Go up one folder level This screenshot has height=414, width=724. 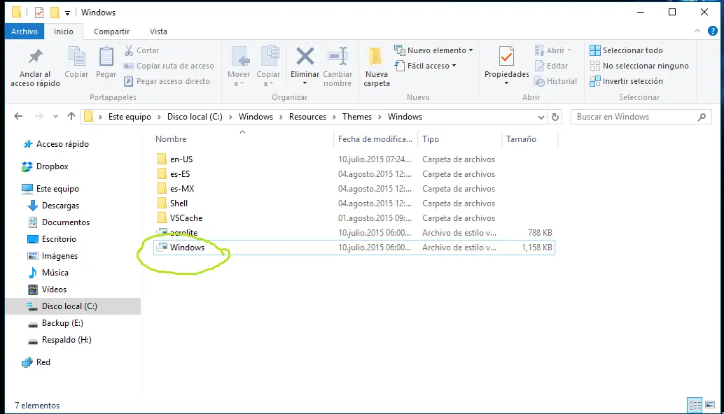click(71, 117)
